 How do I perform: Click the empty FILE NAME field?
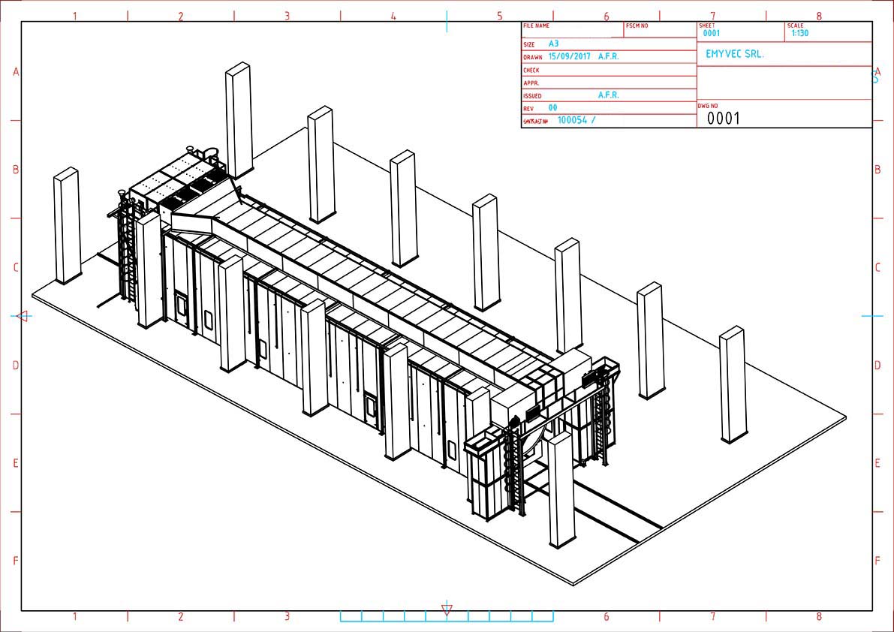[x=572, y=33]
